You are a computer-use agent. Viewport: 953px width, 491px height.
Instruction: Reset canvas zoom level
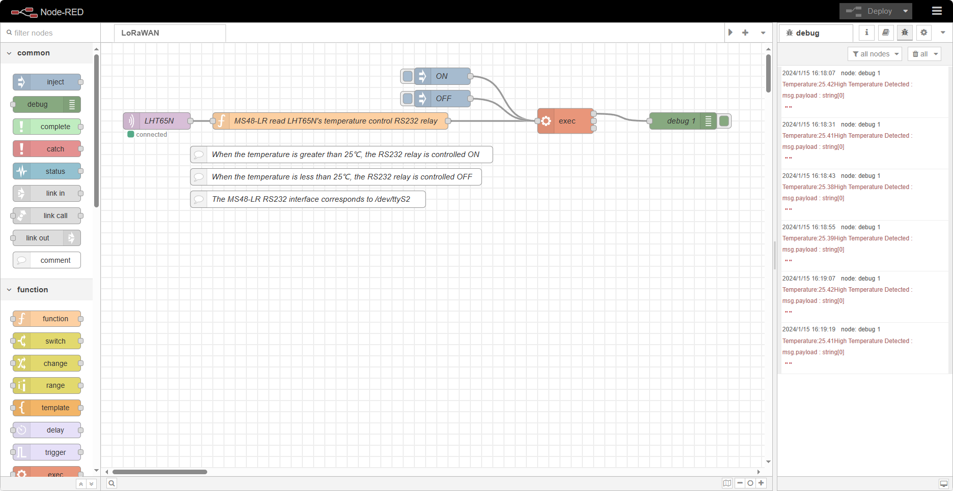click(750, 483)
